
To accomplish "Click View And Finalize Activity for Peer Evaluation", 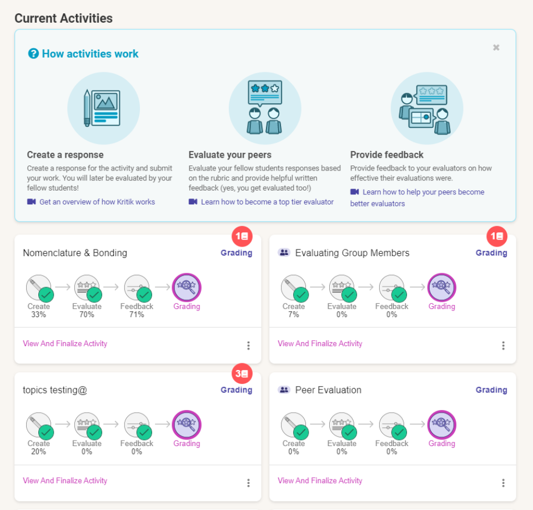I will 320,481.
